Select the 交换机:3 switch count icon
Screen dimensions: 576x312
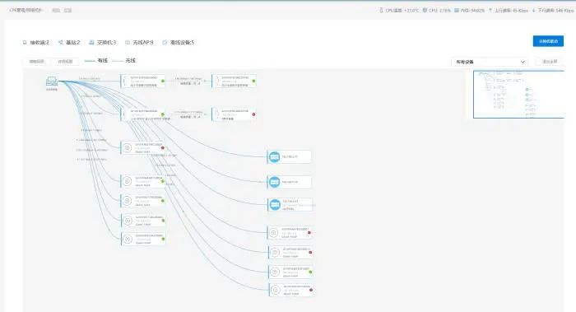pos(91,43)
